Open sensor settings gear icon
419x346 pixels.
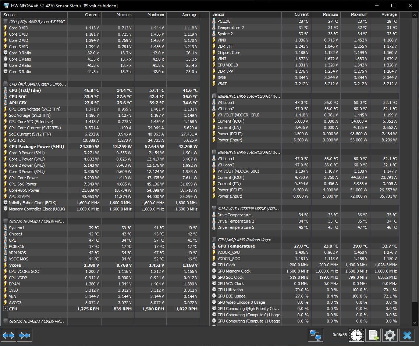pos(390,335)
